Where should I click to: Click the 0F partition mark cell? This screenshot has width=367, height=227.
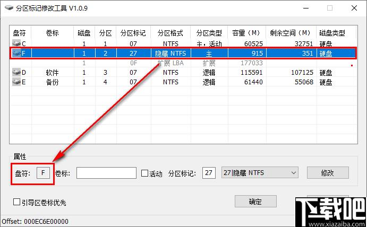(x=134, y=63)
